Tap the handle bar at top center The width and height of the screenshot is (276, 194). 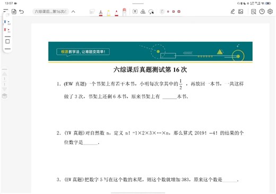click(138, 3)
